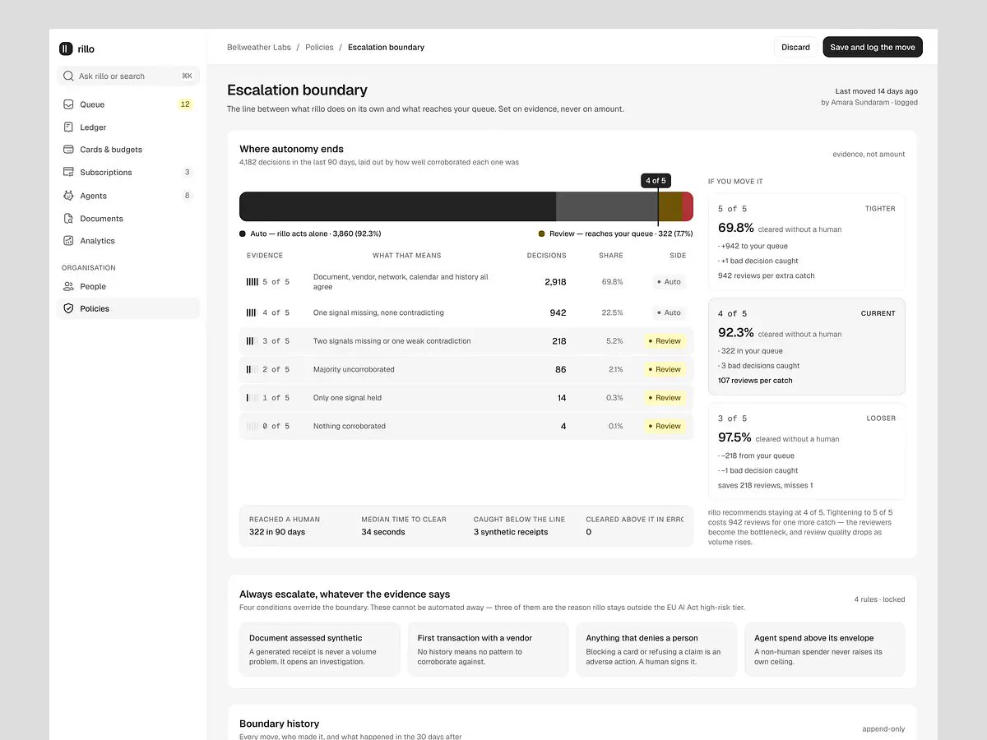The image size is (987, 740).
Task: Go to Cards & budgets
Action: (x=127, y=150)
